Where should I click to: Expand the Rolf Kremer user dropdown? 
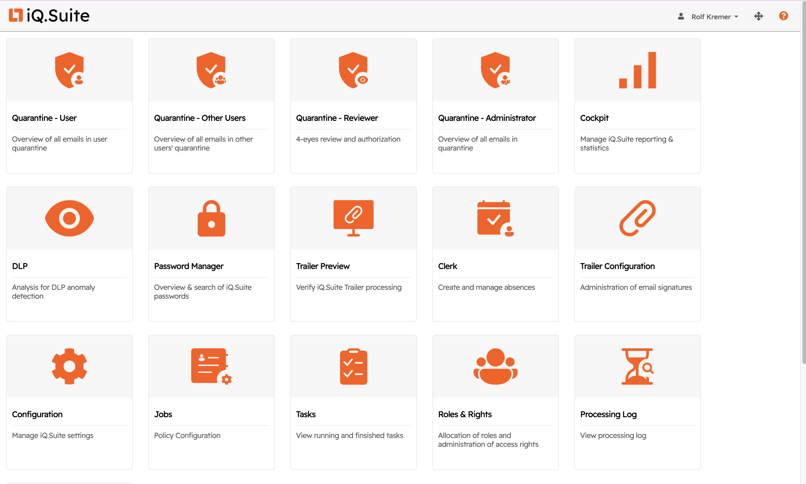[x=715, y=17]
